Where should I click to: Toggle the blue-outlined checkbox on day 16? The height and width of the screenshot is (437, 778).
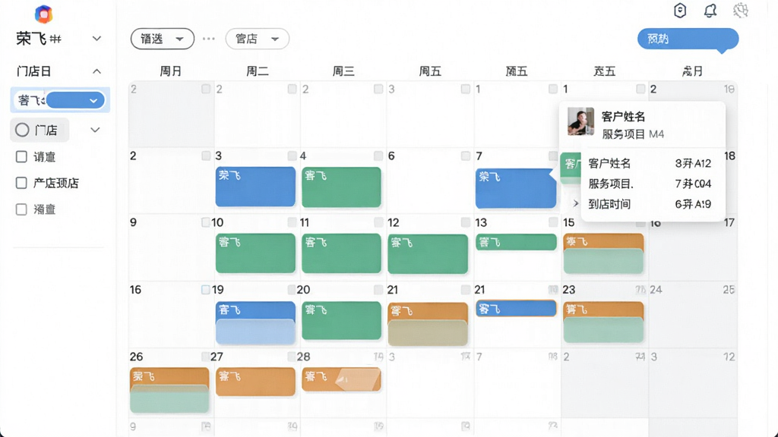pos(205,289)
